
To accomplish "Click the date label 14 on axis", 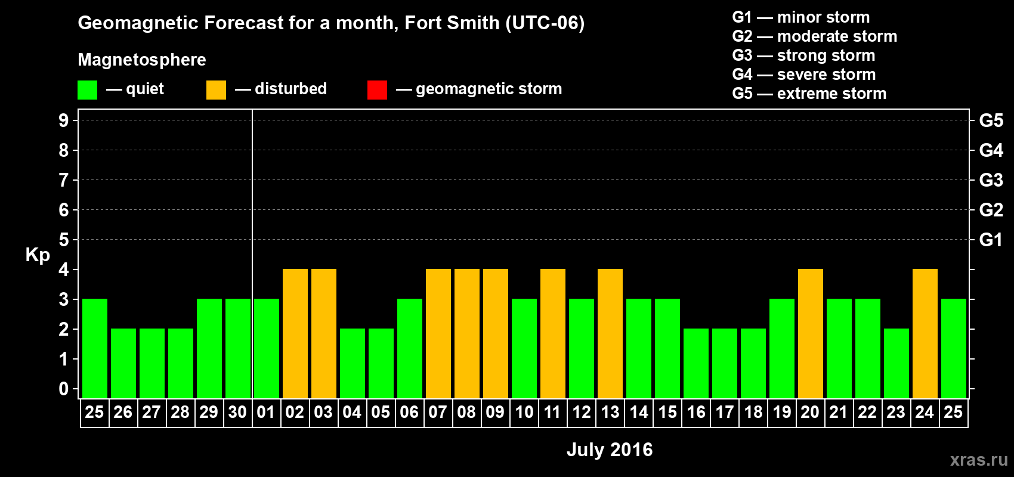I will (x=638, y=412).
